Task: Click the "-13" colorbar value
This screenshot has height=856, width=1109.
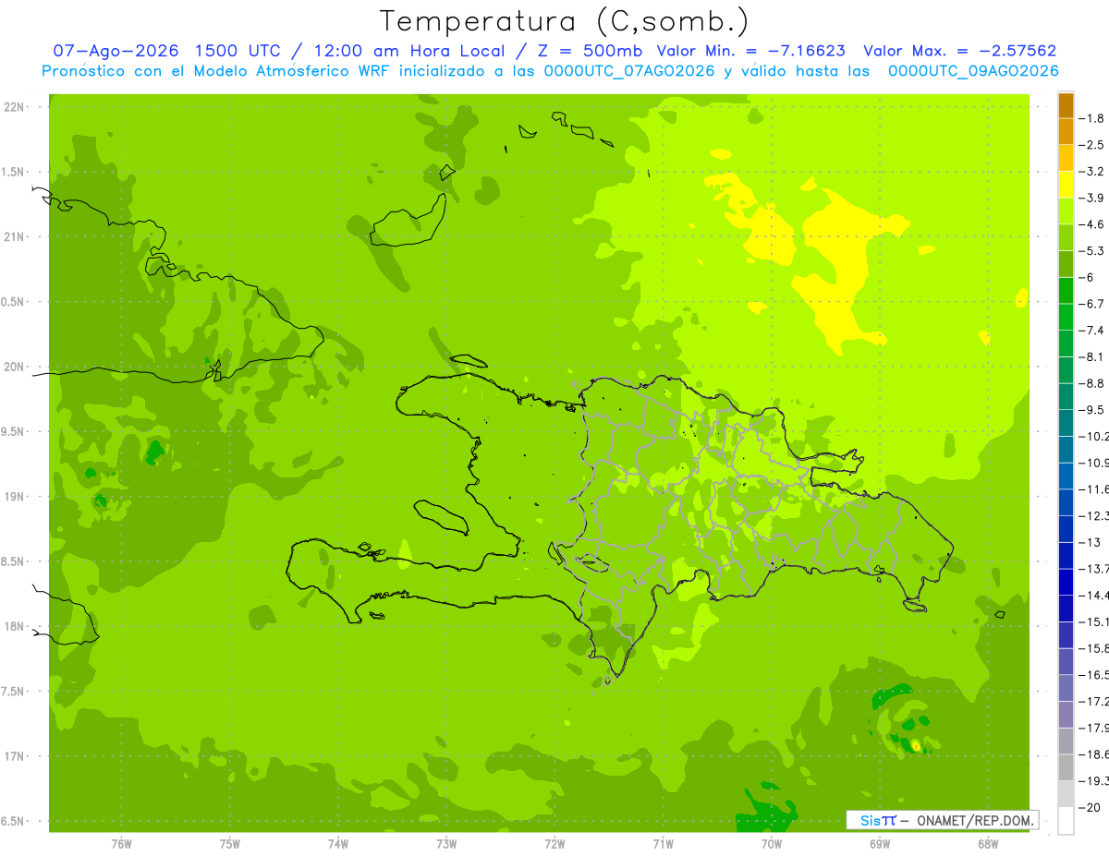Action: click(1091, 541)
